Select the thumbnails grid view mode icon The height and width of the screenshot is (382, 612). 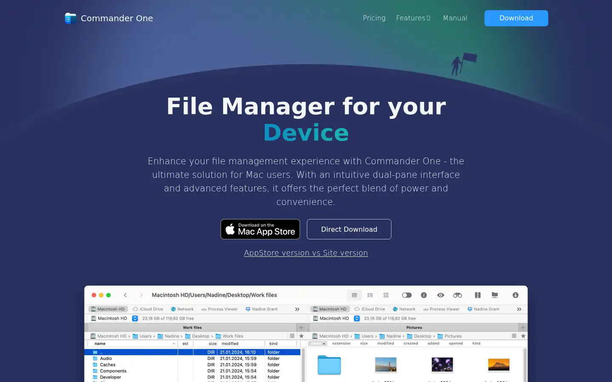click(386, 295)
